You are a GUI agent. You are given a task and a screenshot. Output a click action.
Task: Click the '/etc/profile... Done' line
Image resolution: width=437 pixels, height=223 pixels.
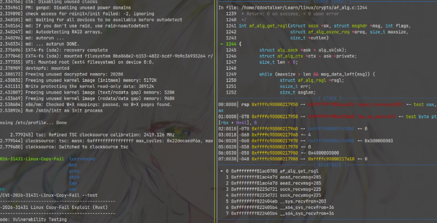(33, 123)
